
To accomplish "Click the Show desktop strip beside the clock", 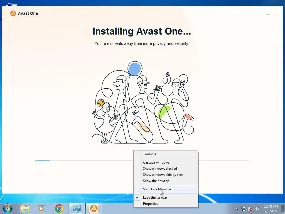I will point(283,208).
